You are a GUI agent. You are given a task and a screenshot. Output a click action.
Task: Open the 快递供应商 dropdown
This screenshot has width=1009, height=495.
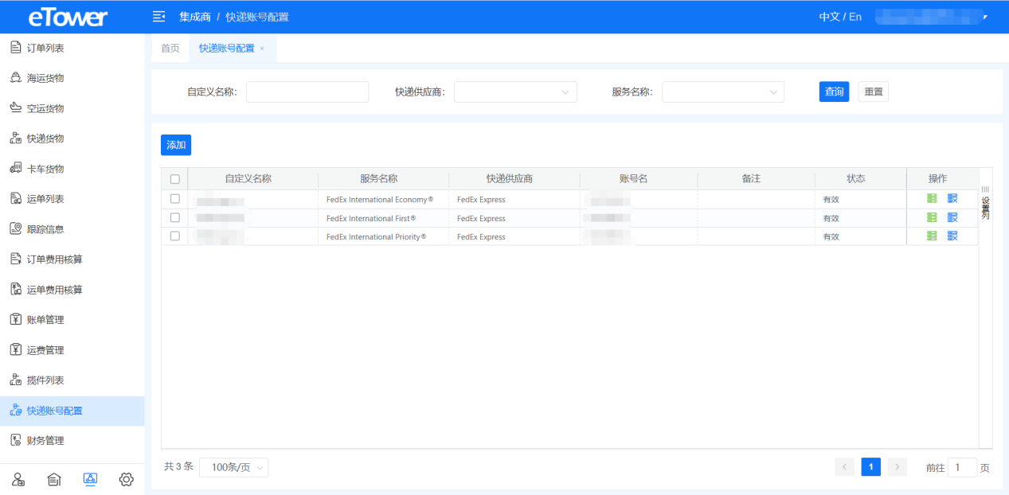click(515, 92)
